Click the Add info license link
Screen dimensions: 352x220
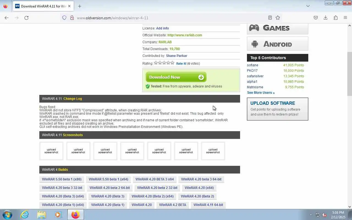coord(163,28)
